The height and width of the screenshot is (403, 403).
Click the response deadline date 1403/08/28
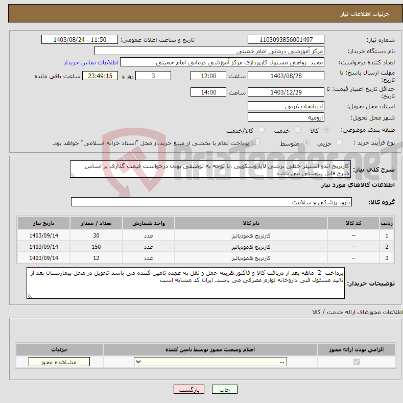click(x=286, y=76)
